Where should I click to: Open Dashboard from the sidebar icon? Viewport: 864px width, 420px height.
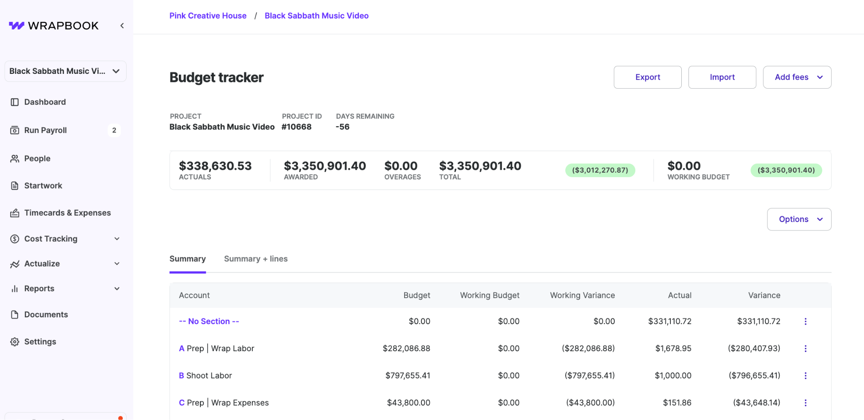click(x=15, y=102)
